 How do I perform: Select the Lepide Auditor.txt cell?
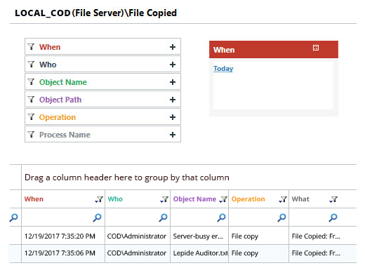tap(200, 253)
